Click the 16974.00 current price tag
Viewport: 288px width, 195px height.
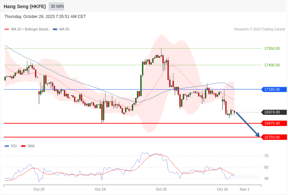[274, 112]
